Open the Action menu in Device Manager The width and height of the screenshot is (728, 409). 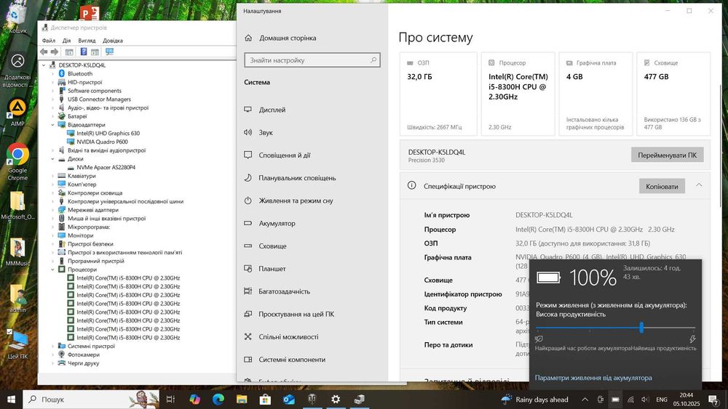click(67, 41)
